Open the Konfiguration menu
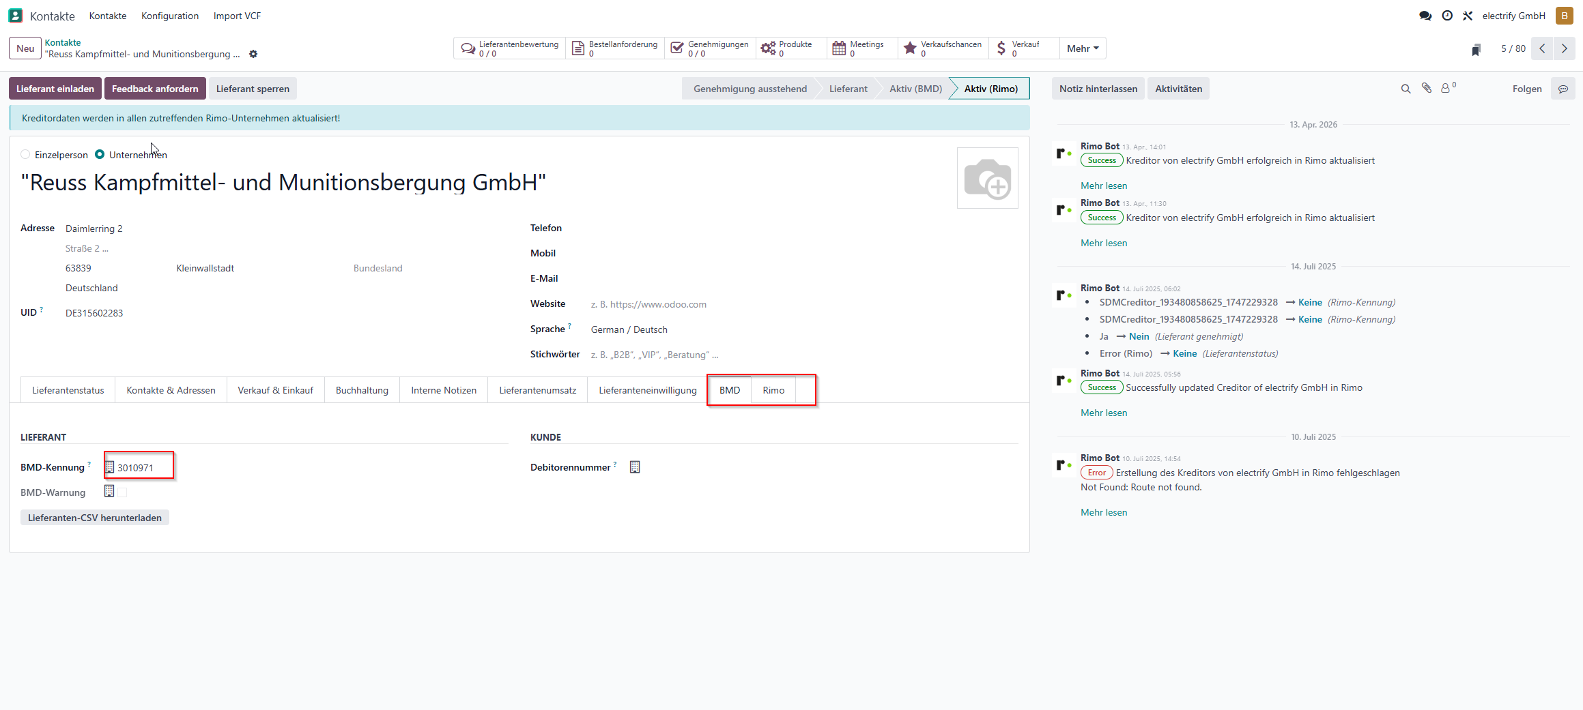Image resolution: width=1583 pixels, height=710 pixels. coord(170,16)
